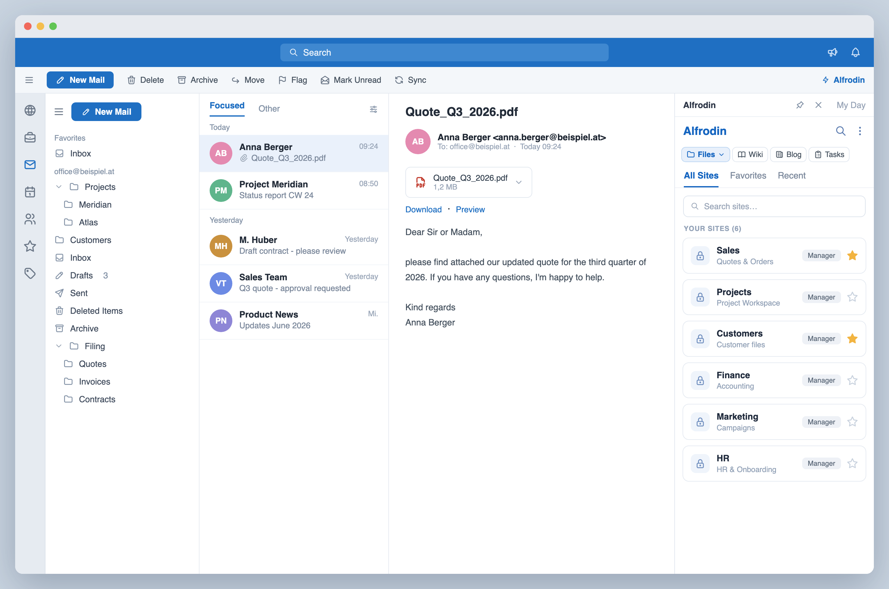
Task: Open the Drafts folder
Action: pyautogui.click(x=81, y=275)
